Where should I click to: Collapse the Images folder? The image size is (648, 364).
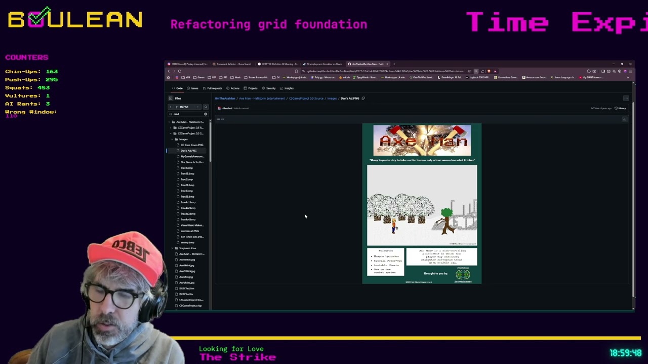[x=173, y=139]
